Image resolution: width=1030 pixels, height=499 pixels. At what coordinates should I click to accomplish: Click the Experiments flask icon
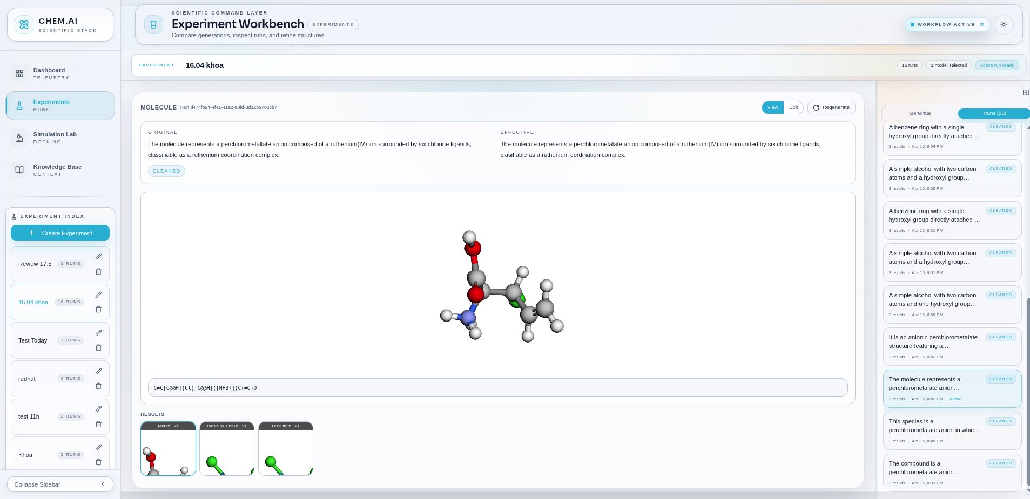(19, 106)
